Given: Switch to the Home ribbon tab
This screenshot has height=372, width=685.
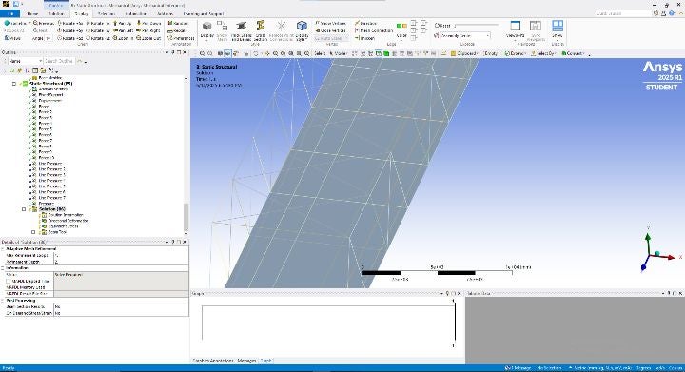Looking at the screenshot, I should point(32,14).
